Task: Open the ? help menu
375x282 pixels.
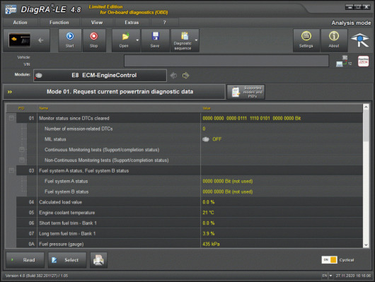Action: coord(164,23)
